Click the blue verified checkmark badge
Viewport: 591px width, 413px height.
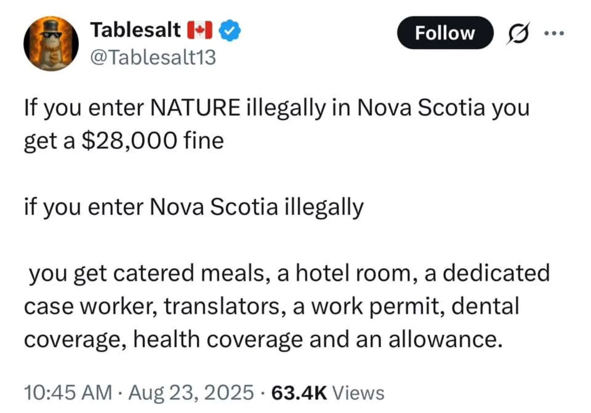[x=230, y=31]
